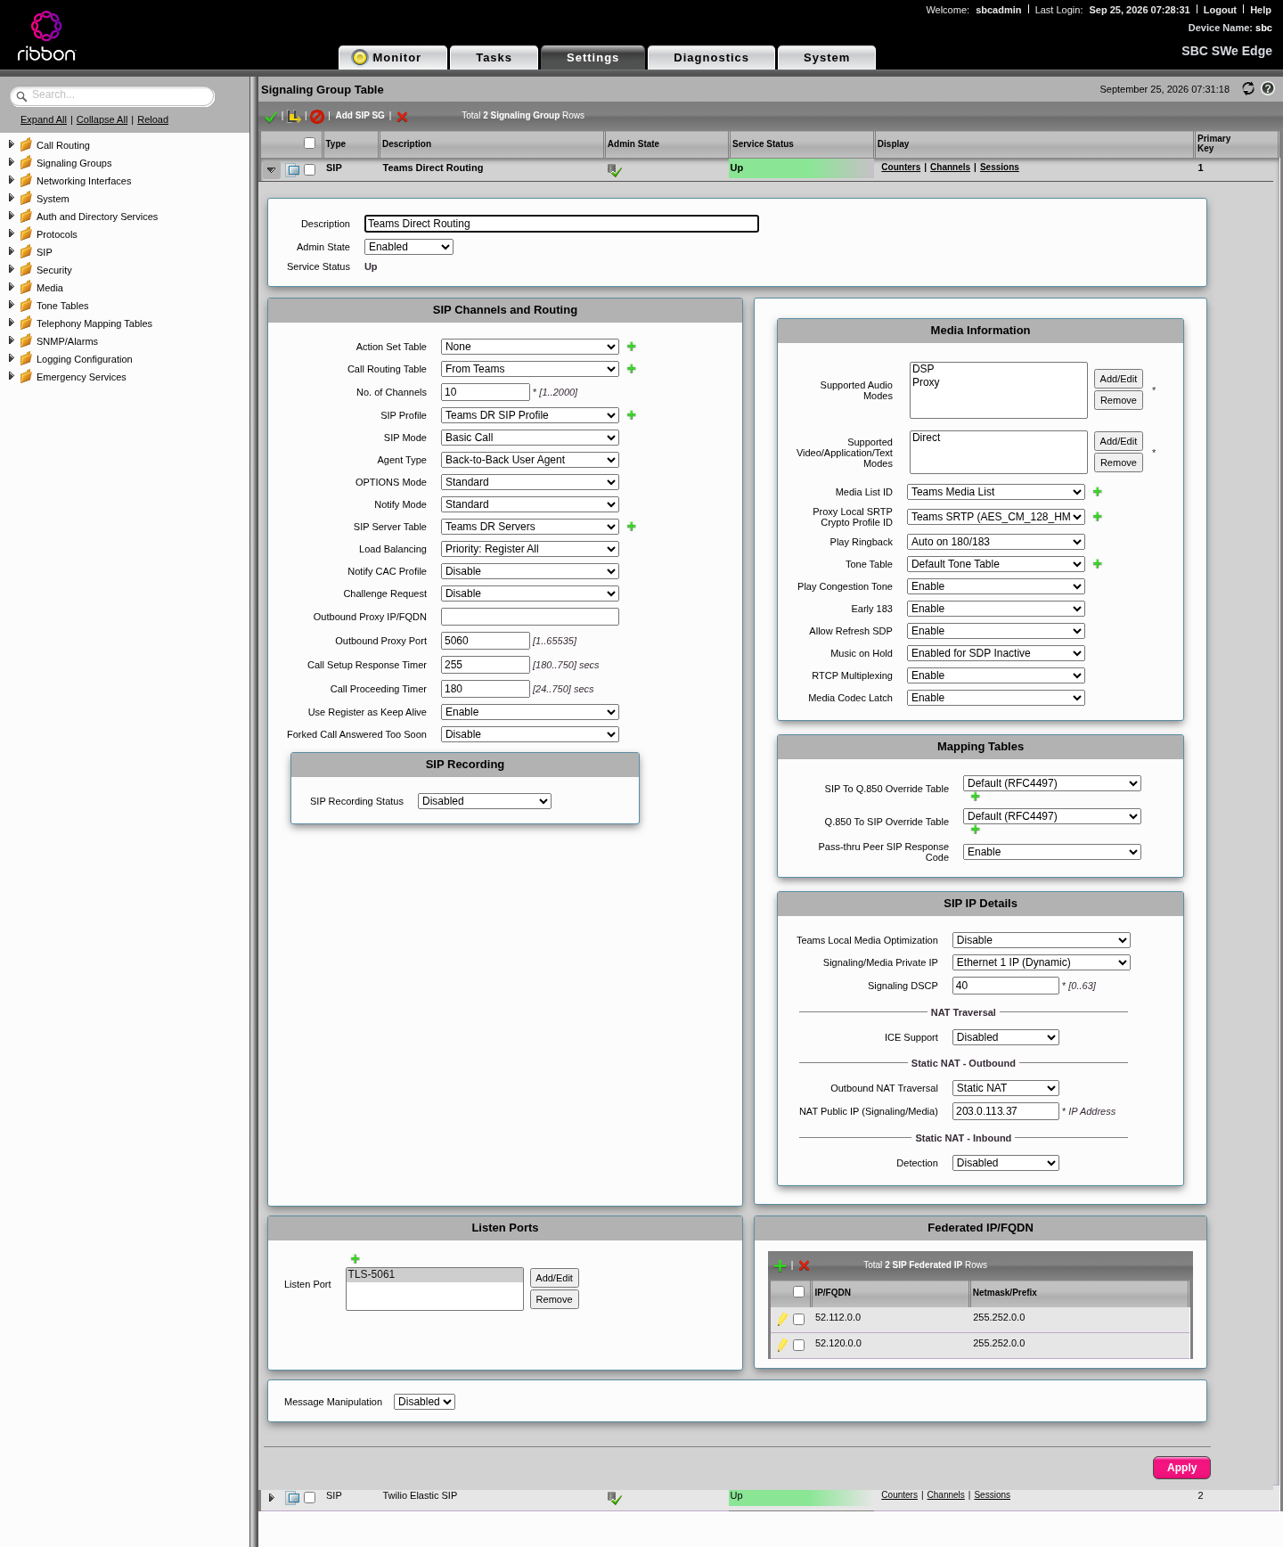The height and width of the screenshot is (1547, 1283).
Task: Switch to the Diagnostics tab
Action: pos(711,57)
